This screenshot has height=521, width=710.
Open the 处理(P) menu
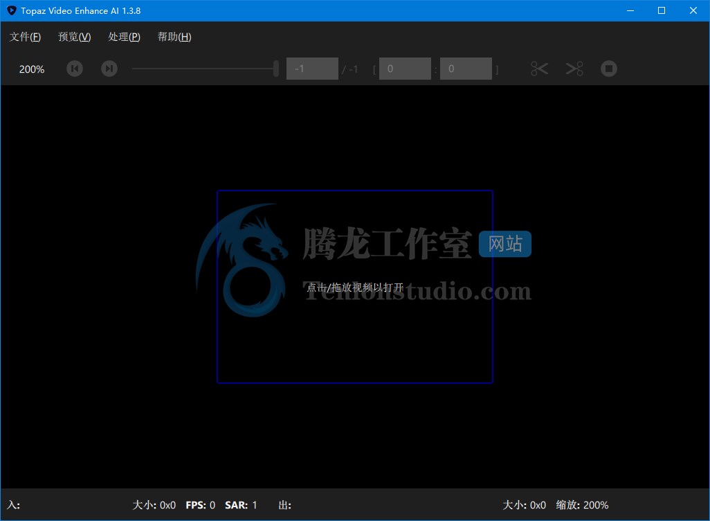click(x=124, y=37)
